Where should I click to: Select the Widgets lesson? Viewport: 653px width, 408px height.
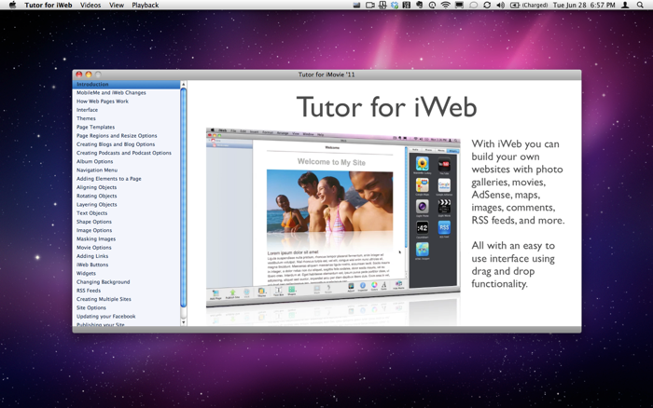coord(86,273)
